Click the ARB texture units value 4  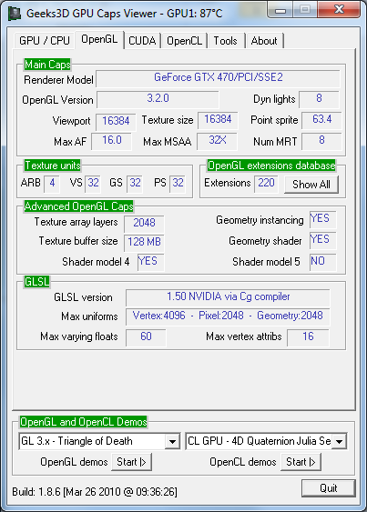click(52, 184)
